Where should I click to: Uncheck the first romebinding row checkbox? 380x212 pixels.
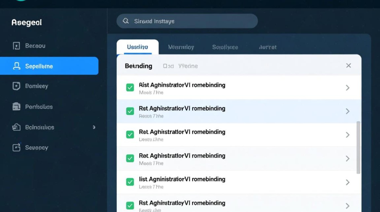tap(130, 88)
